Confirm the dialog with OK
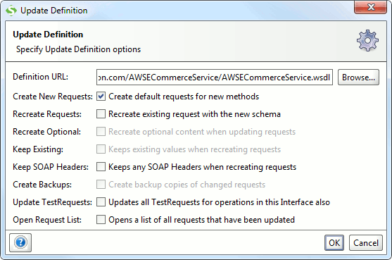 click(x=334, y=242)
